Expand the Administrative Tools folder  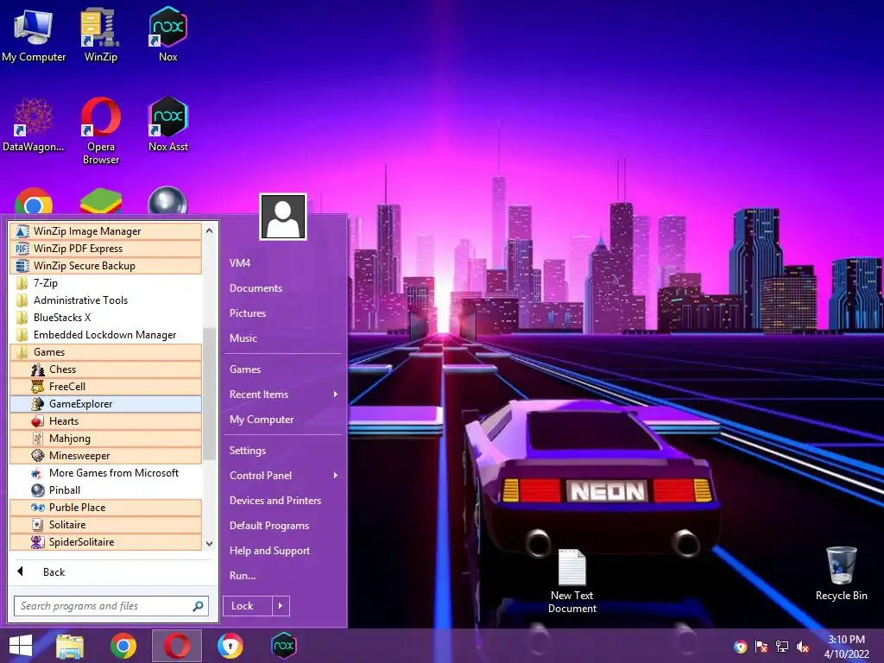pos(105,300)
